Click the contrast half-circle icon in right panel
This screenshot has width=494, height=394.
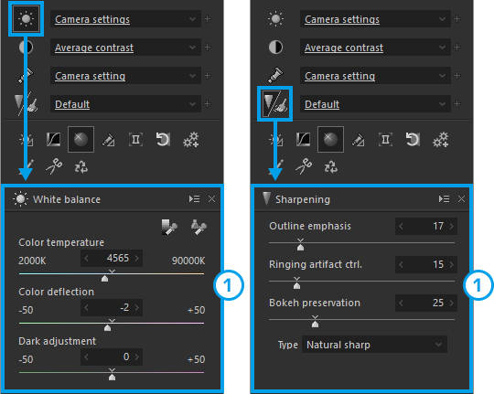click(x=275, y=48)
